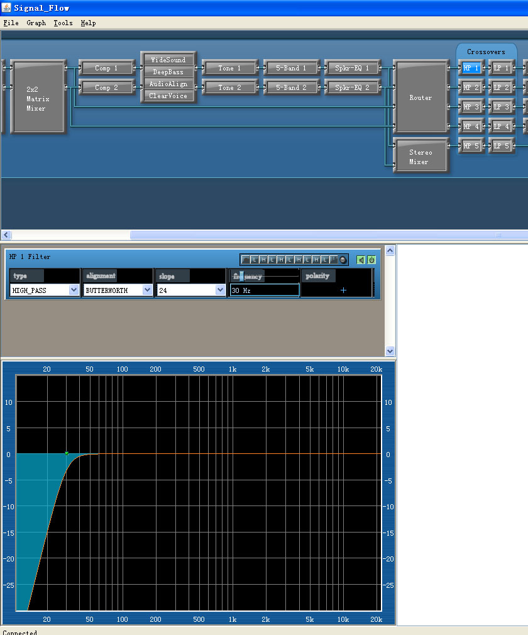Open the Graph menu
This screenshot has width=528, height=635.
point(36,23)
